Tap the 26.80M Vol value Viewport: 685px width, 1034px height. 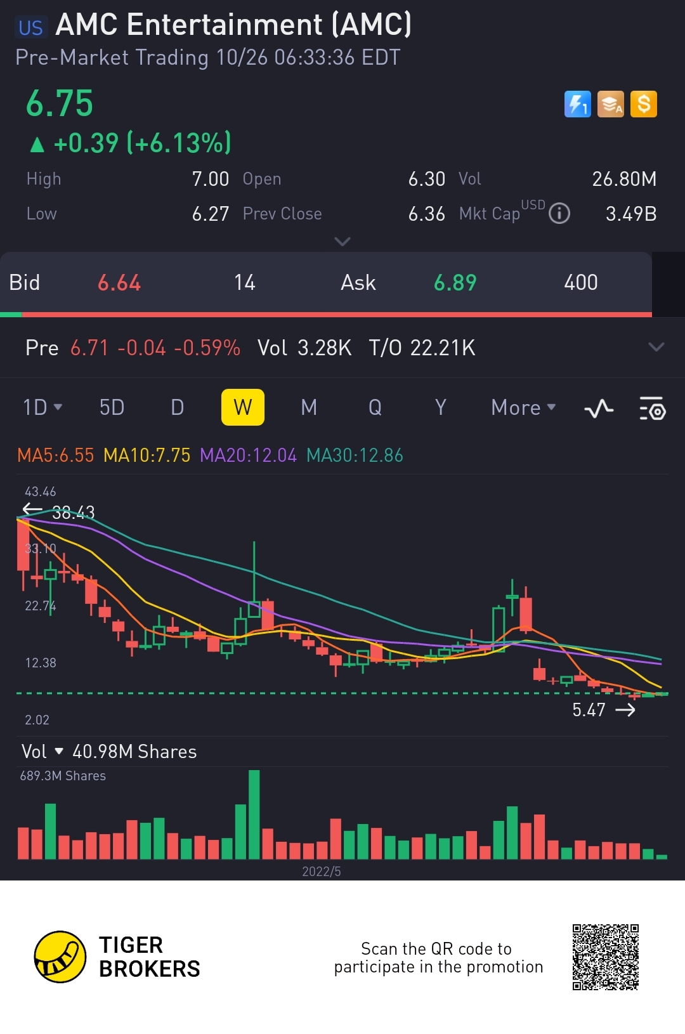click(x=624, y=179)
